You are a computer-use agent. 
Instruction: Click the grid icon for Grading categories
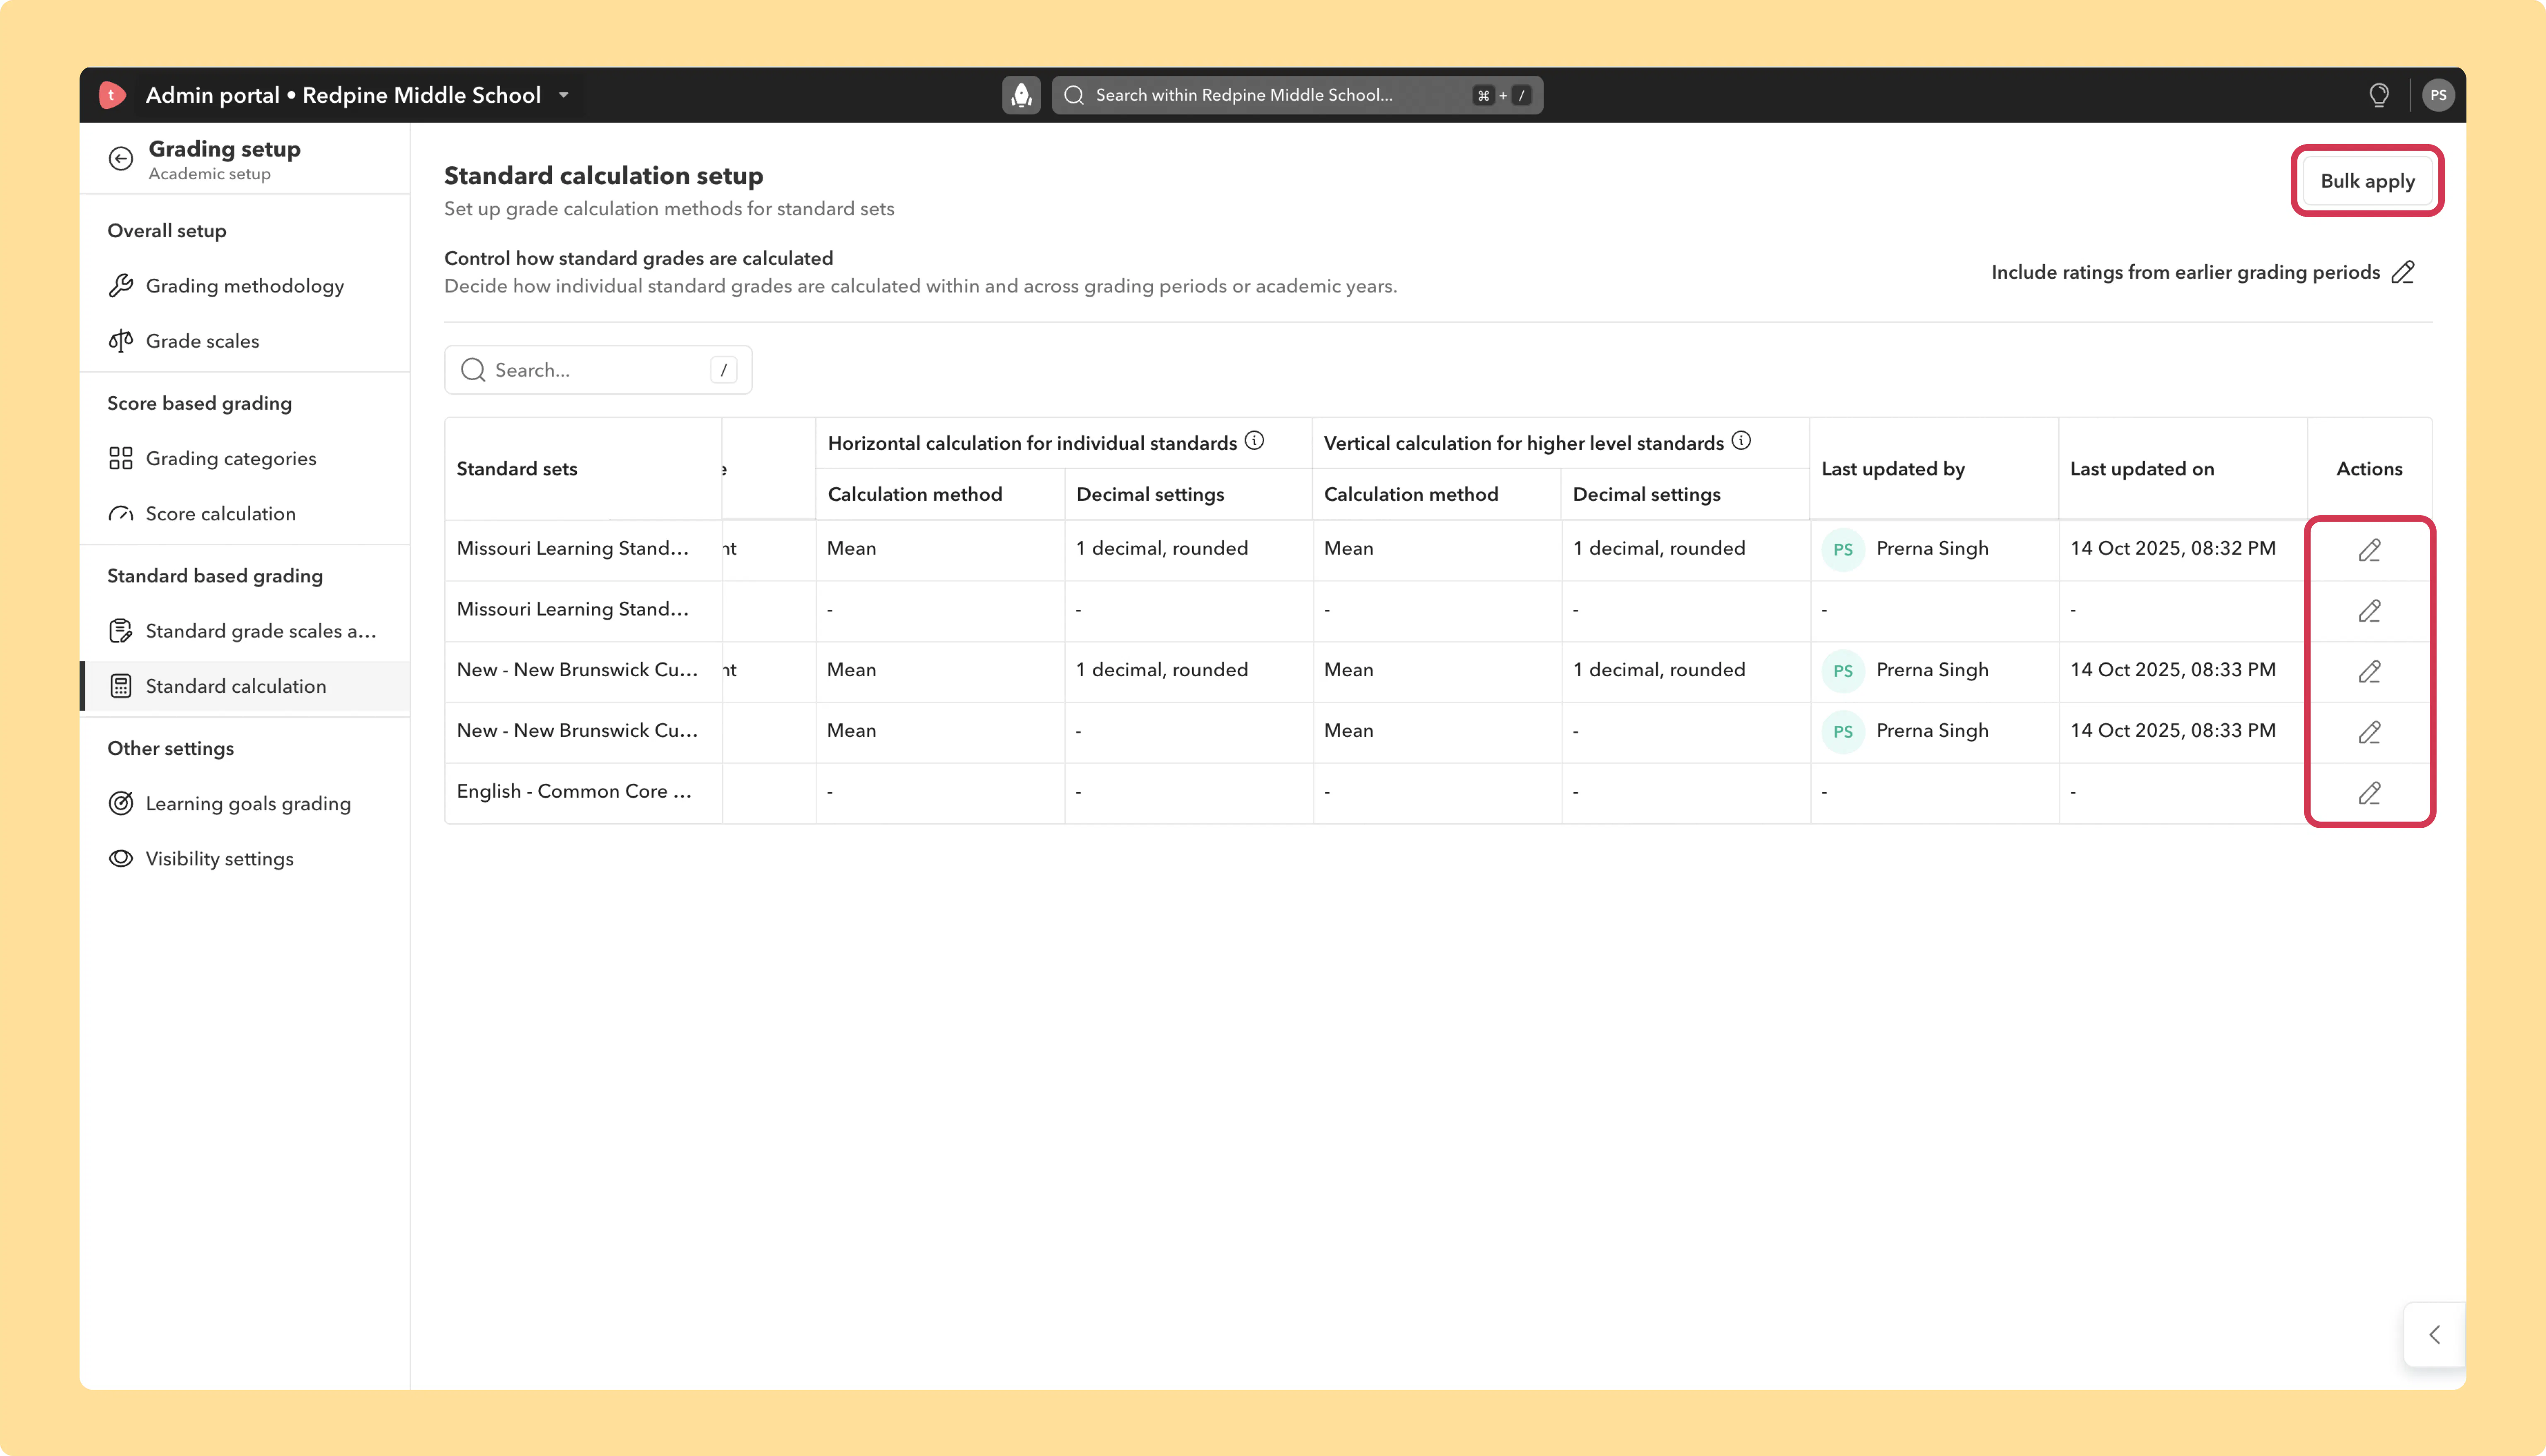click(121, 458)
